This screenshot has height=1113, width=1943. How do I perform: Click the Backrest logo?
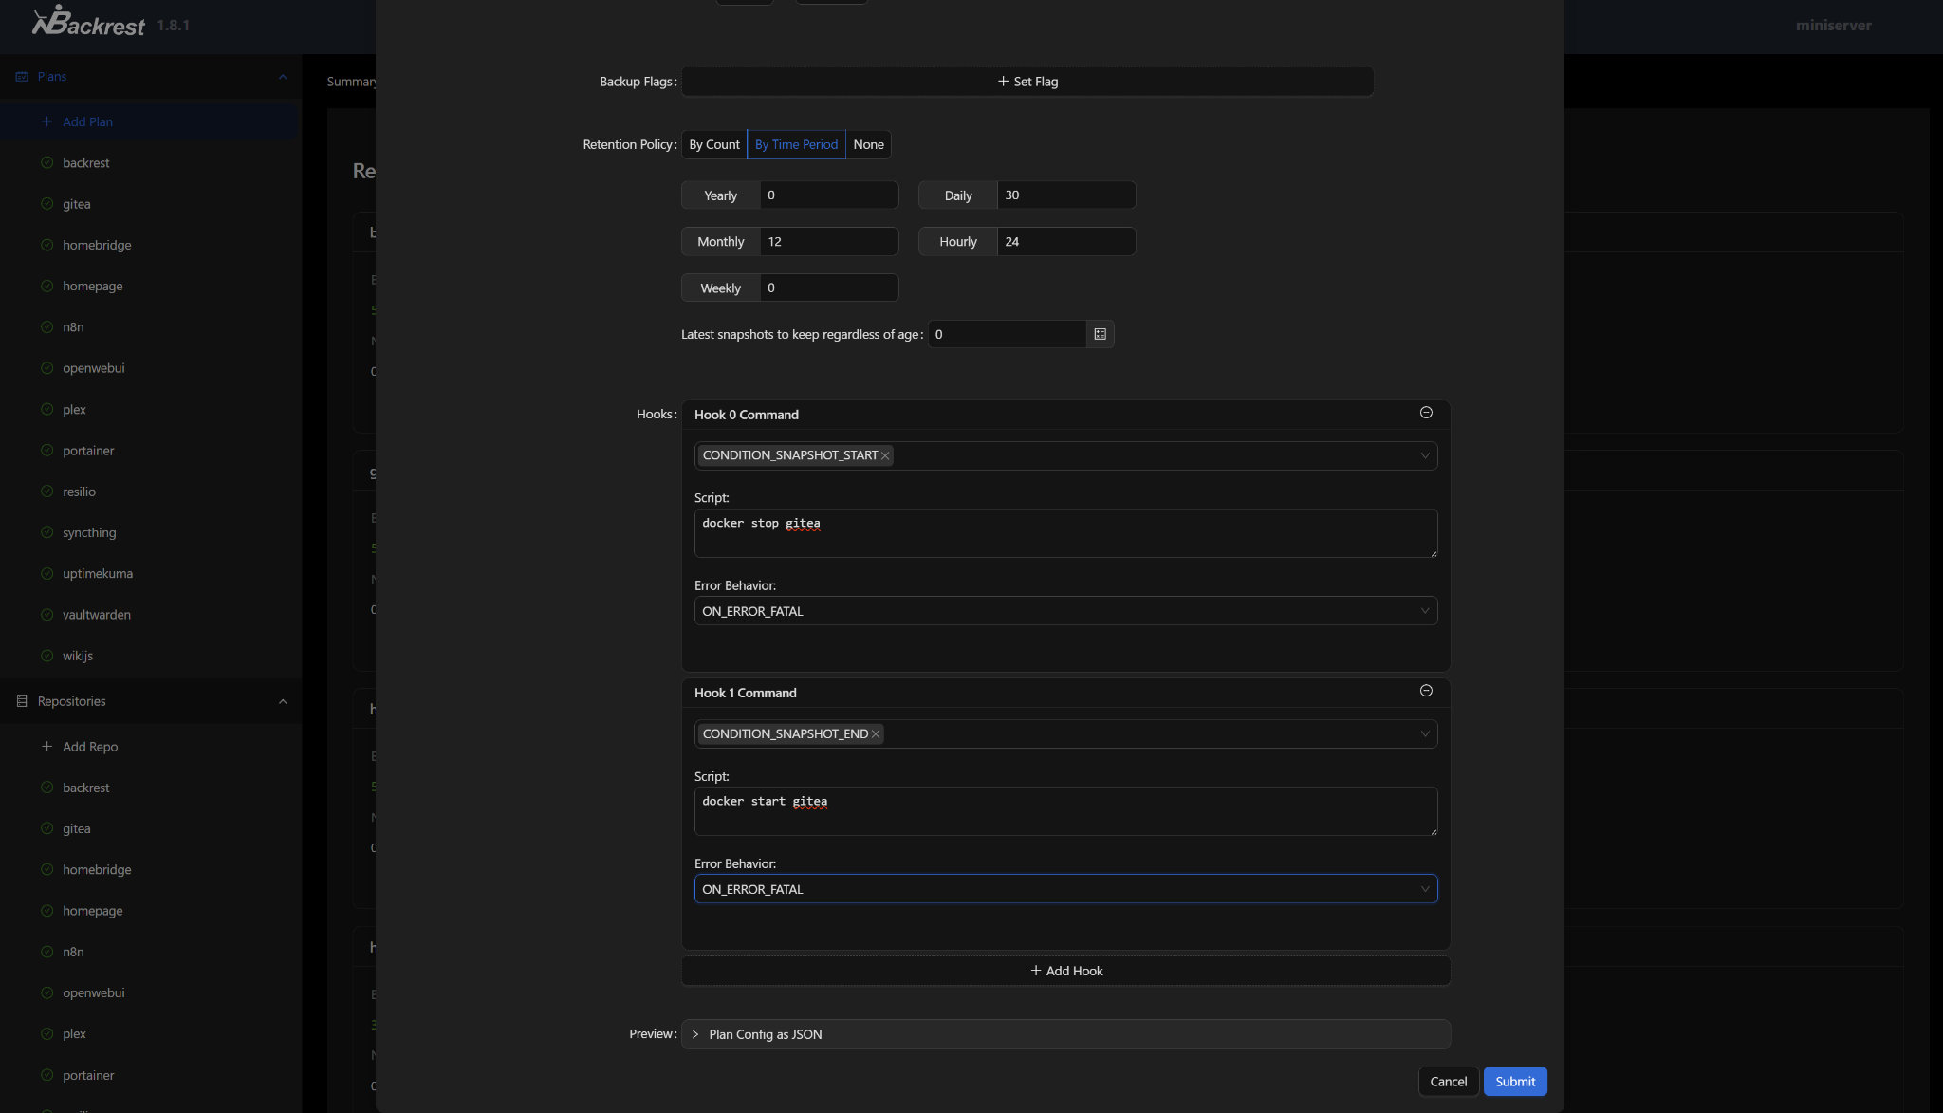[x=89, y=21]
